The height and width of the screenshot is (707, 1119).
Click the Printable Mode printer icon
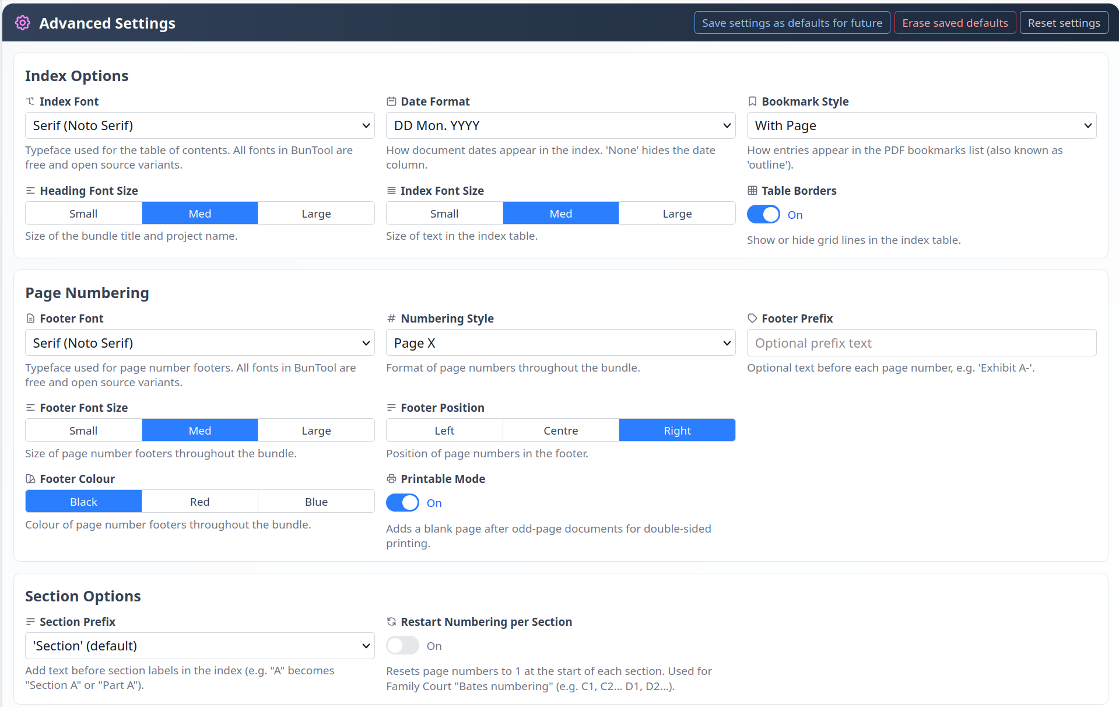pyautogui.click(x=391, y=479)
